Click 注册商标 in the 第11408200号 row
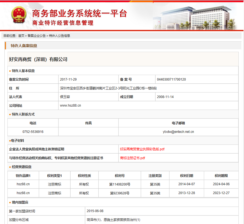 point(55,184)
